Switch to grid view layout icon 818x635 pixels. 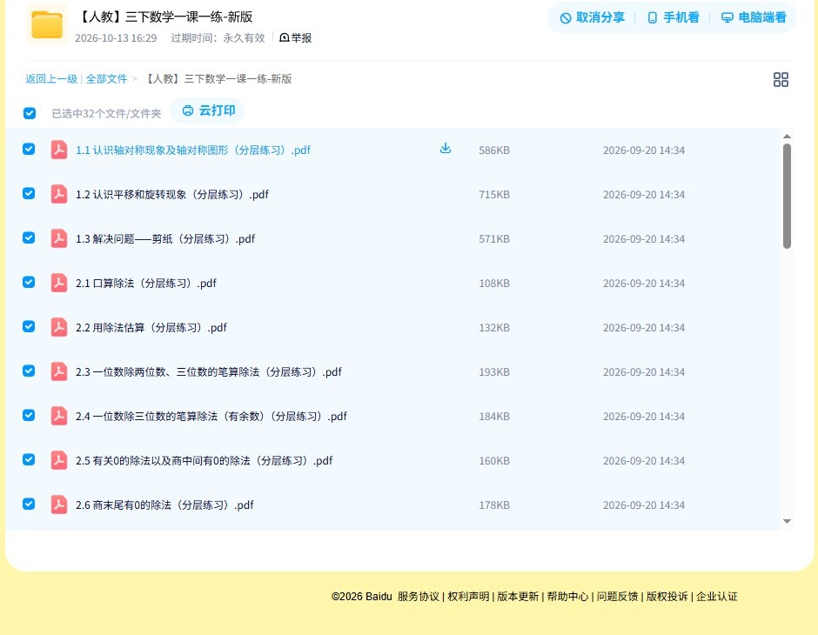[x=781, y=79]
